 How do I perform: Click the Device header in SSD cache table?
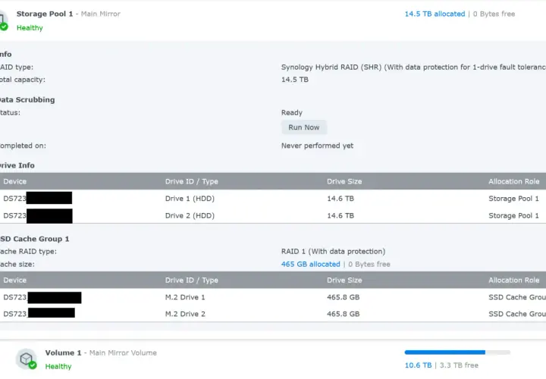(15, 280)
